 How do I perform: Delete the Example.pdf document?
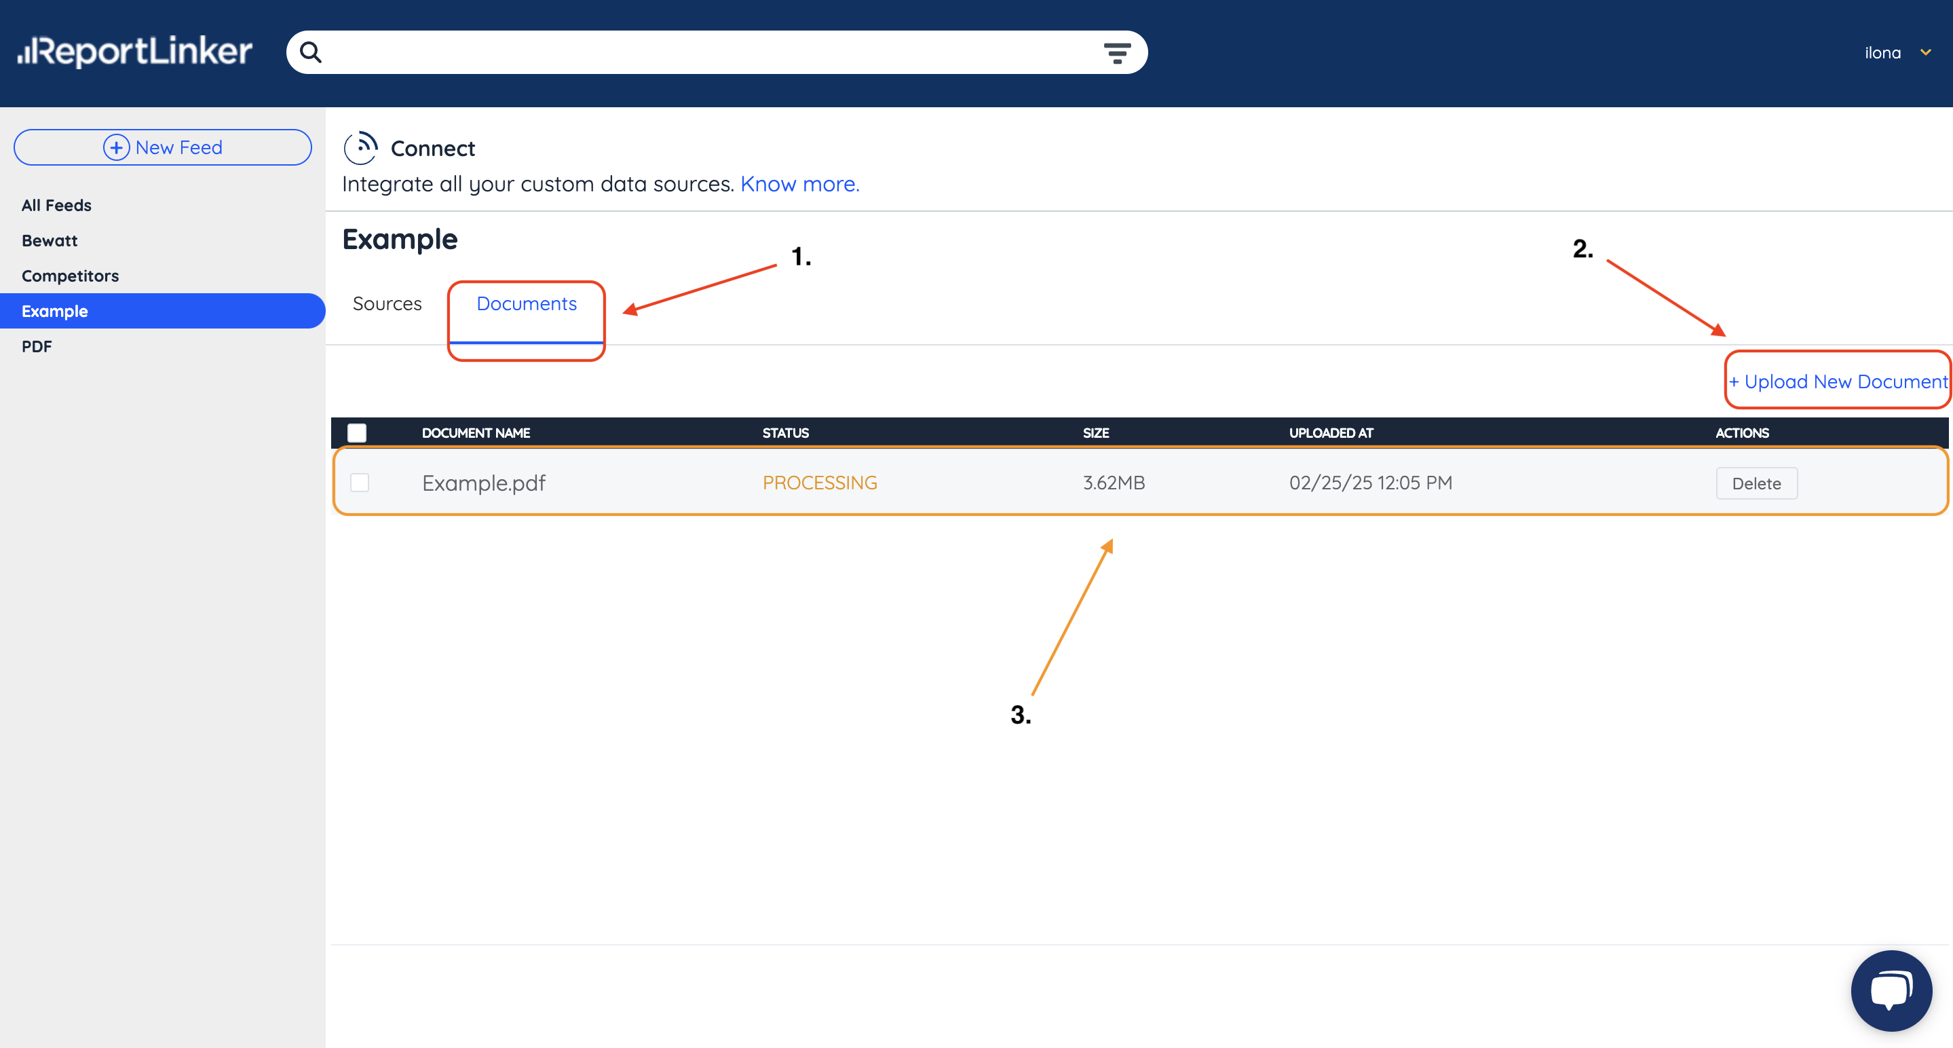point(1756,483)
